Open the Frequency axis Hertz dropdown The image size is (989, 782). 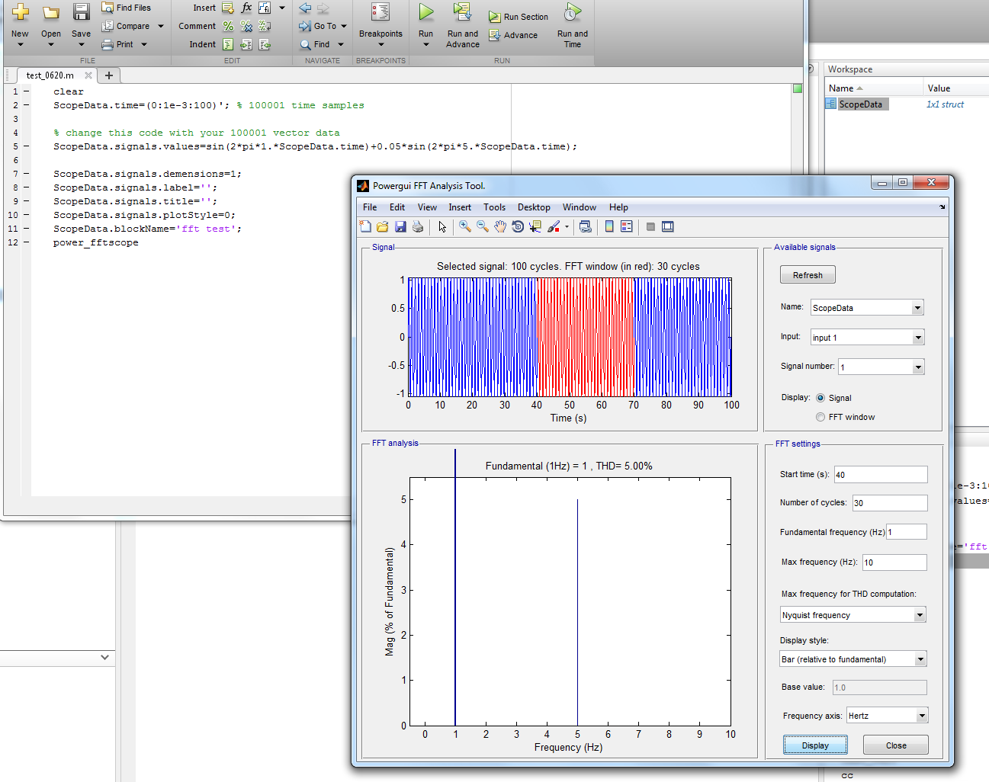[x=921, y=716]
